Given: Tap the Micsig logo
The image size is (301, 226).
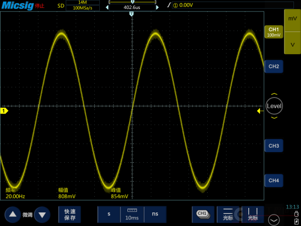Looking at the screenshot, I should coord(18,6).
